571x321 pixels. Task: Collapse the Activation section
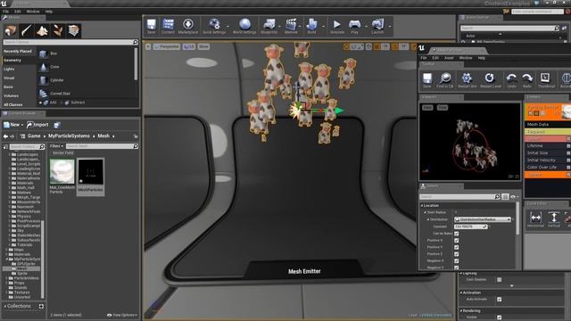460,292
